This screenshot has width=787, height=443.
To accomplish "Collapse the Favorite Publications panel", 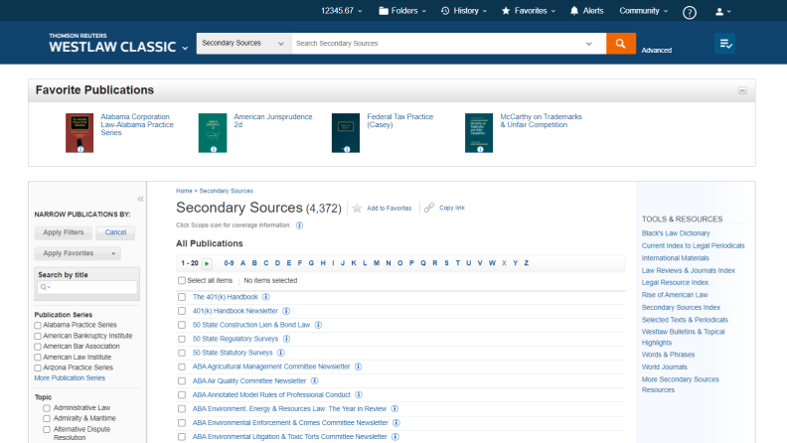I will click(x=741, y=90).
